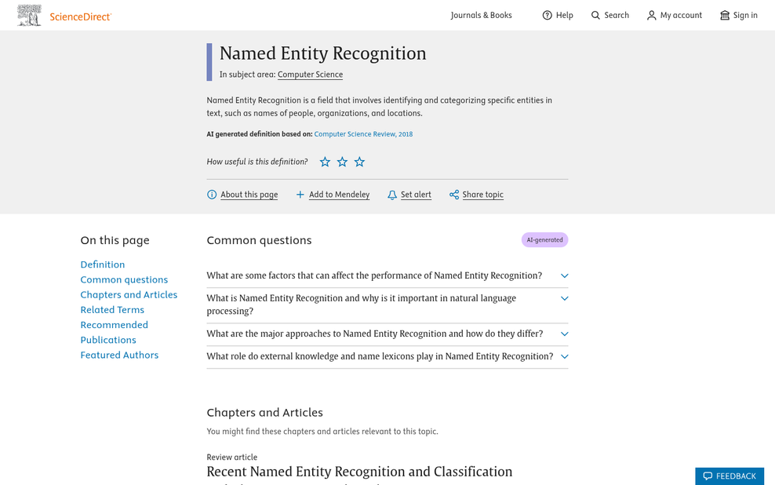775x485 pixels.
Task: Jump to Related Terms section
Action: pyautogui.click(x=112, y=310)
